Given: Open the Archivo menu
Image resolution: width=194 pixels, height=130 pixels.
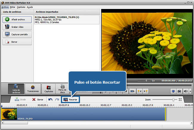Looking at the screenshot, I should [5, 7].
